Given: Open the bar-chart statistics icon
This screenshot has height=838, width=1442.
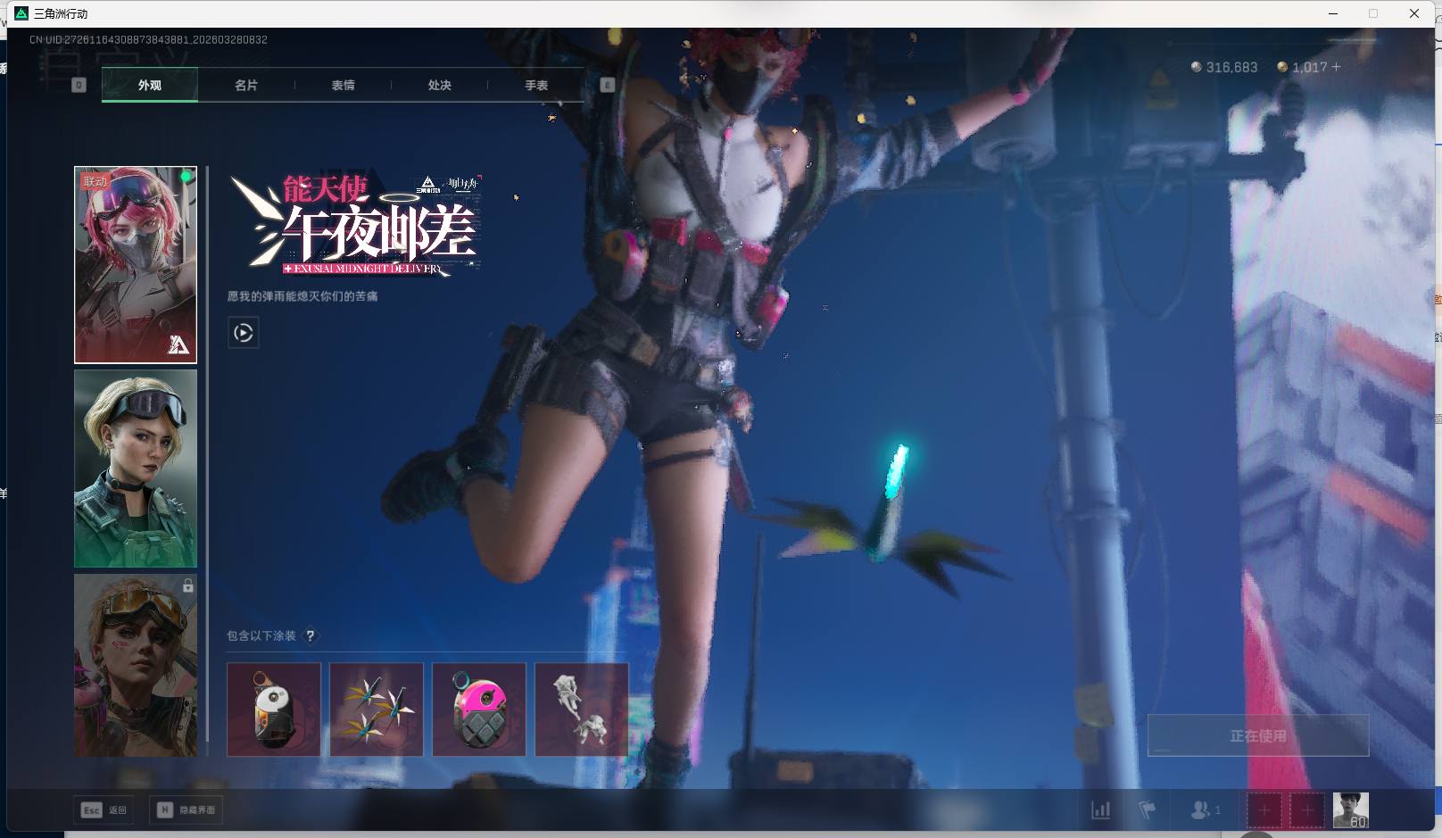Looking at the screenshot, I should coord(1101,810).
